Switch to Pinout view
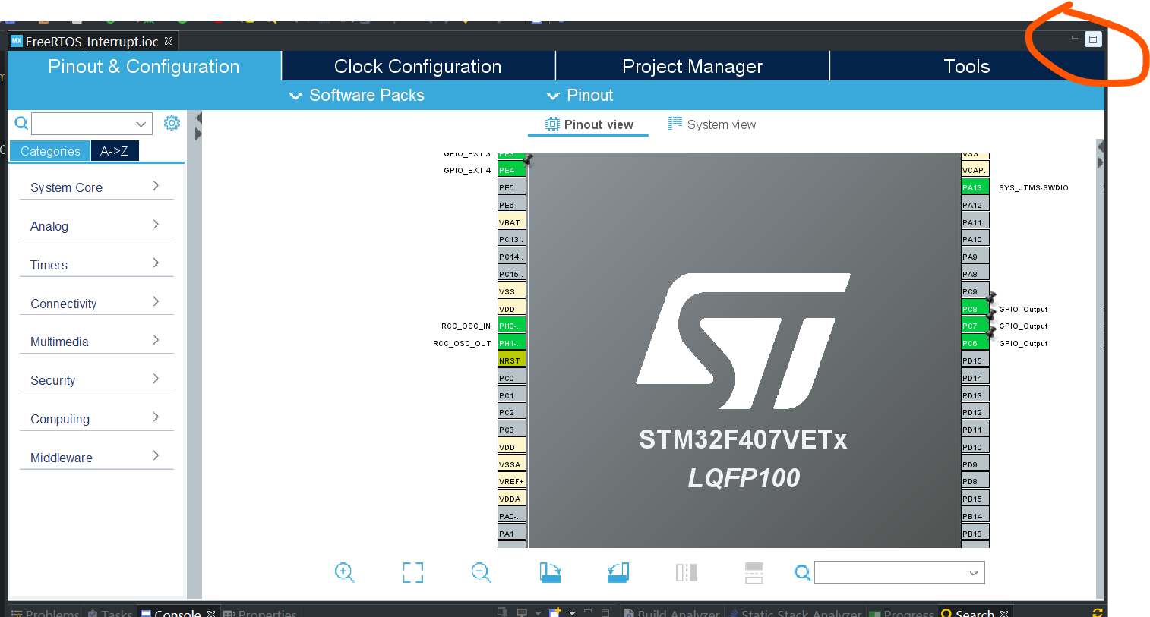 (589, 124)
